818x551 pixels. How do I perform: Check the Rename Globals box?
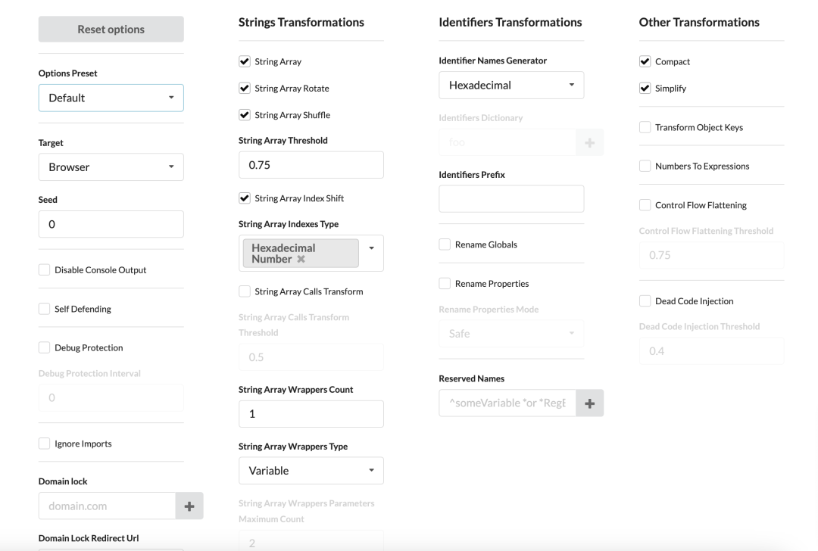pyautogui.click(x=445, y=245)
